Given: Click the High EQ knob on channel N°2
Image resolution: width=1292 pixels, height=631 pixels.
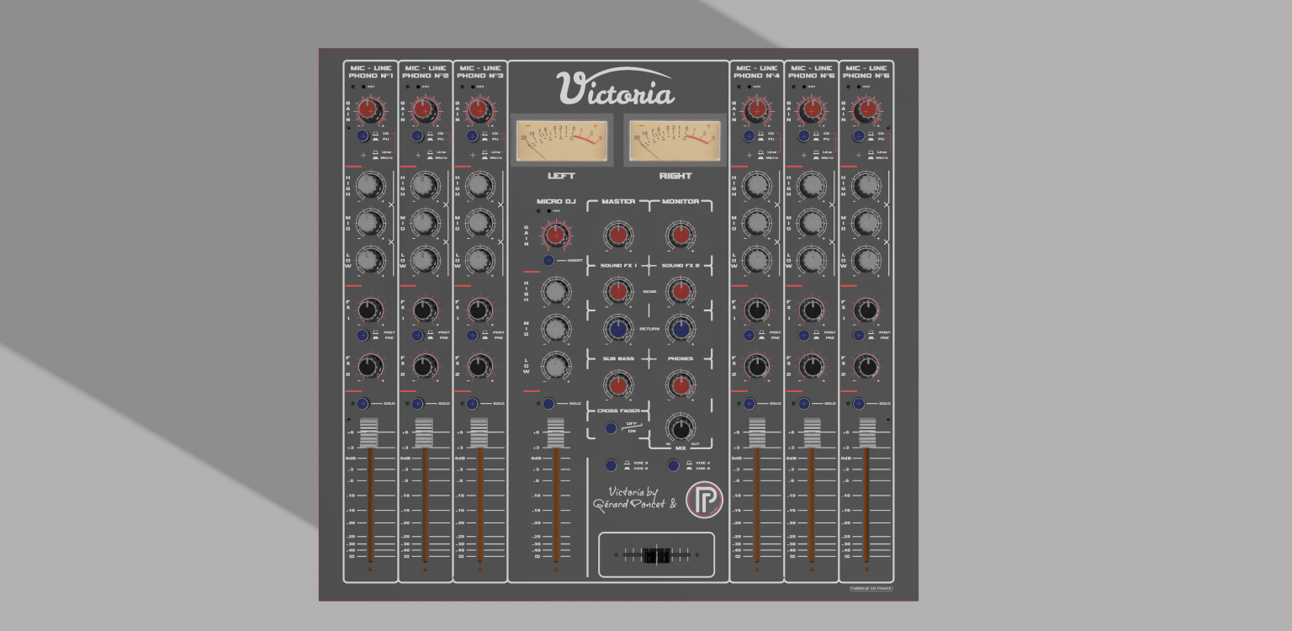Looking at the screenshot, I should click(x=425, y=184).
